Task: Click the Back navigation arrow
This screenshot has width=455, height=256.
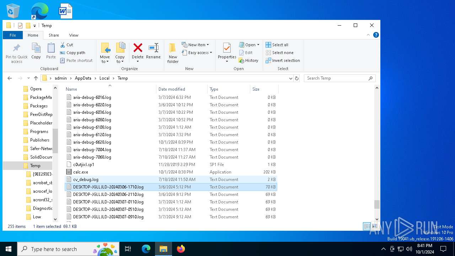Action: tap(10, 78)
